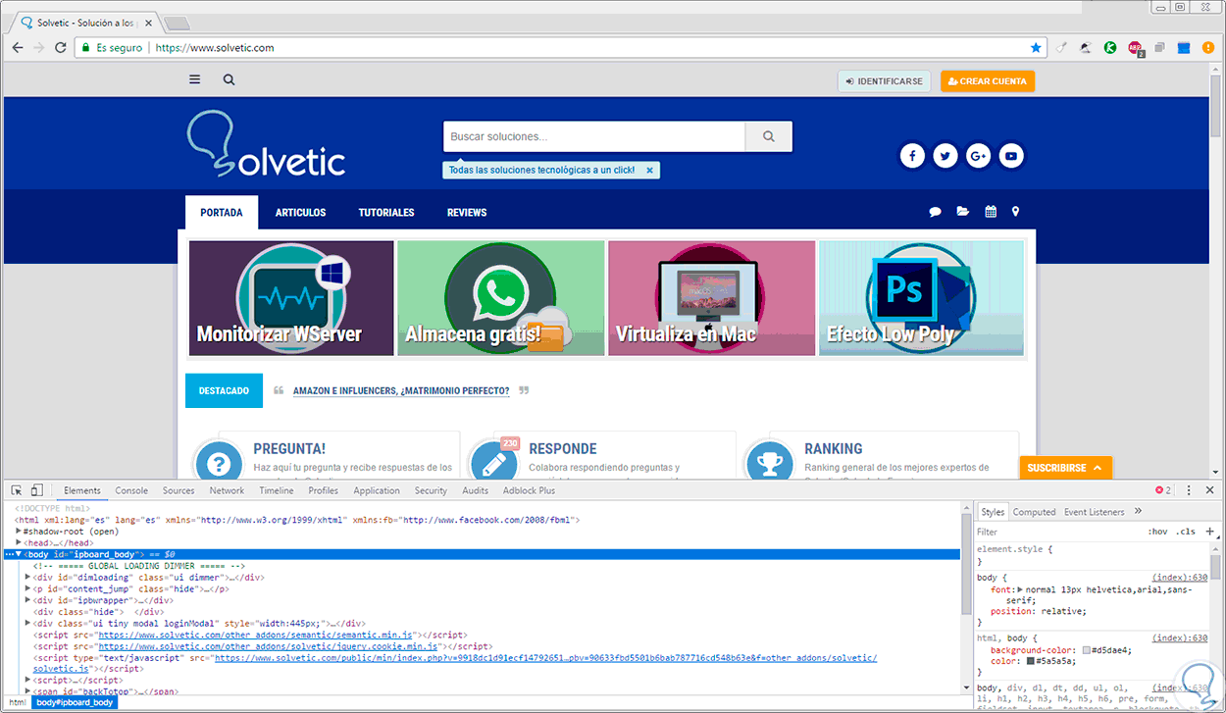Viewport: 1226px width, 713px height.
Task: Expand the div ipbwrapper node
Action: tap(28, 600)
